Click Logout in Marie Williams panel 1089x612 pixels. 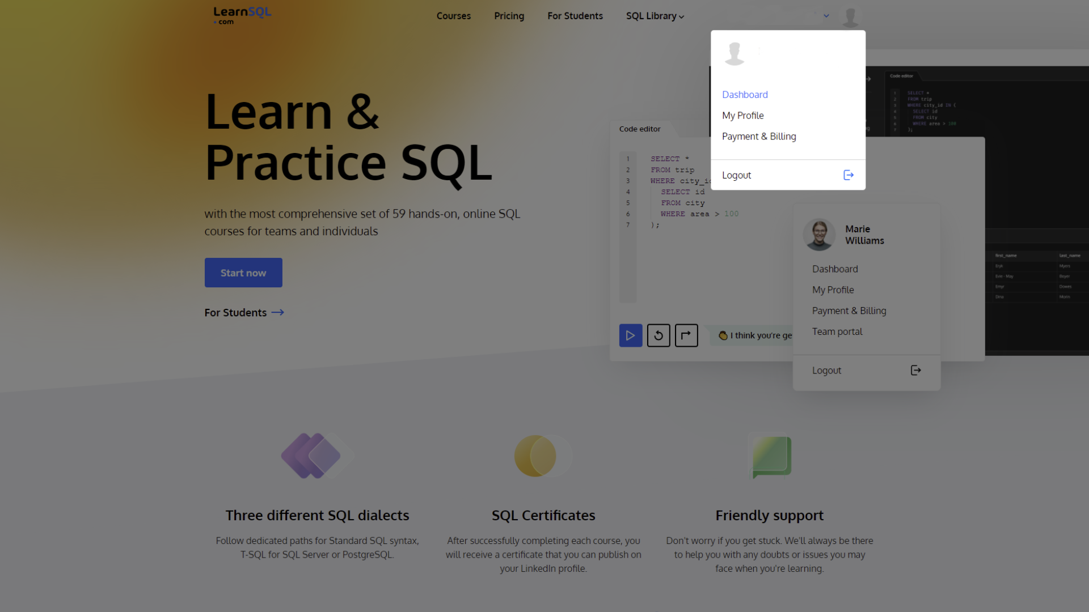[x=826, y=371]
